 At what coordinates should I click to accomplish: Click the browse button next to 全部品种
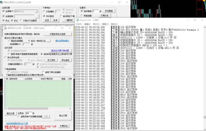[37, 16]
